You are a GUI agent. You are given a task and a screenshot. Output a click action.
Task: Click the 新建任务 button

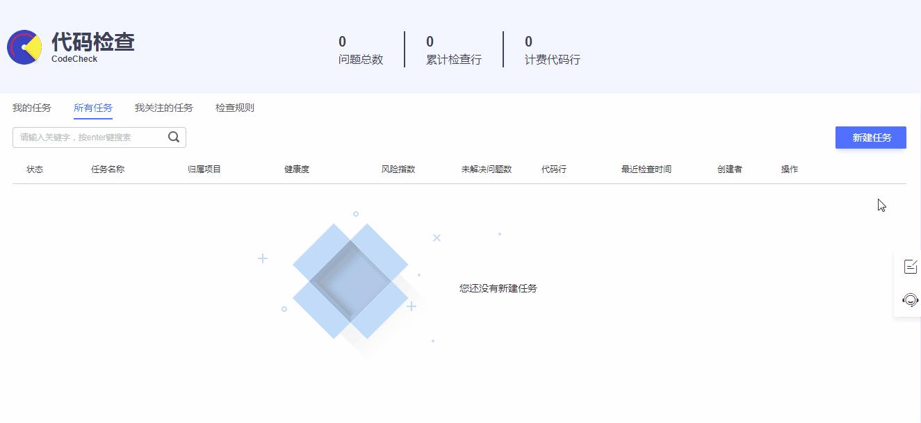[870, 137]
